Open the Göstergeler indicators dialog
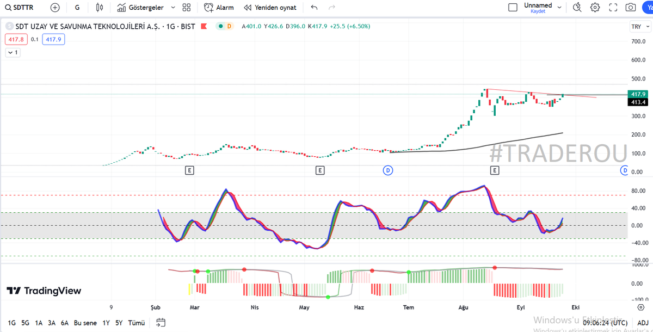Image resolution: width=653 pixels, height=332 pixels. coord(139,8)
